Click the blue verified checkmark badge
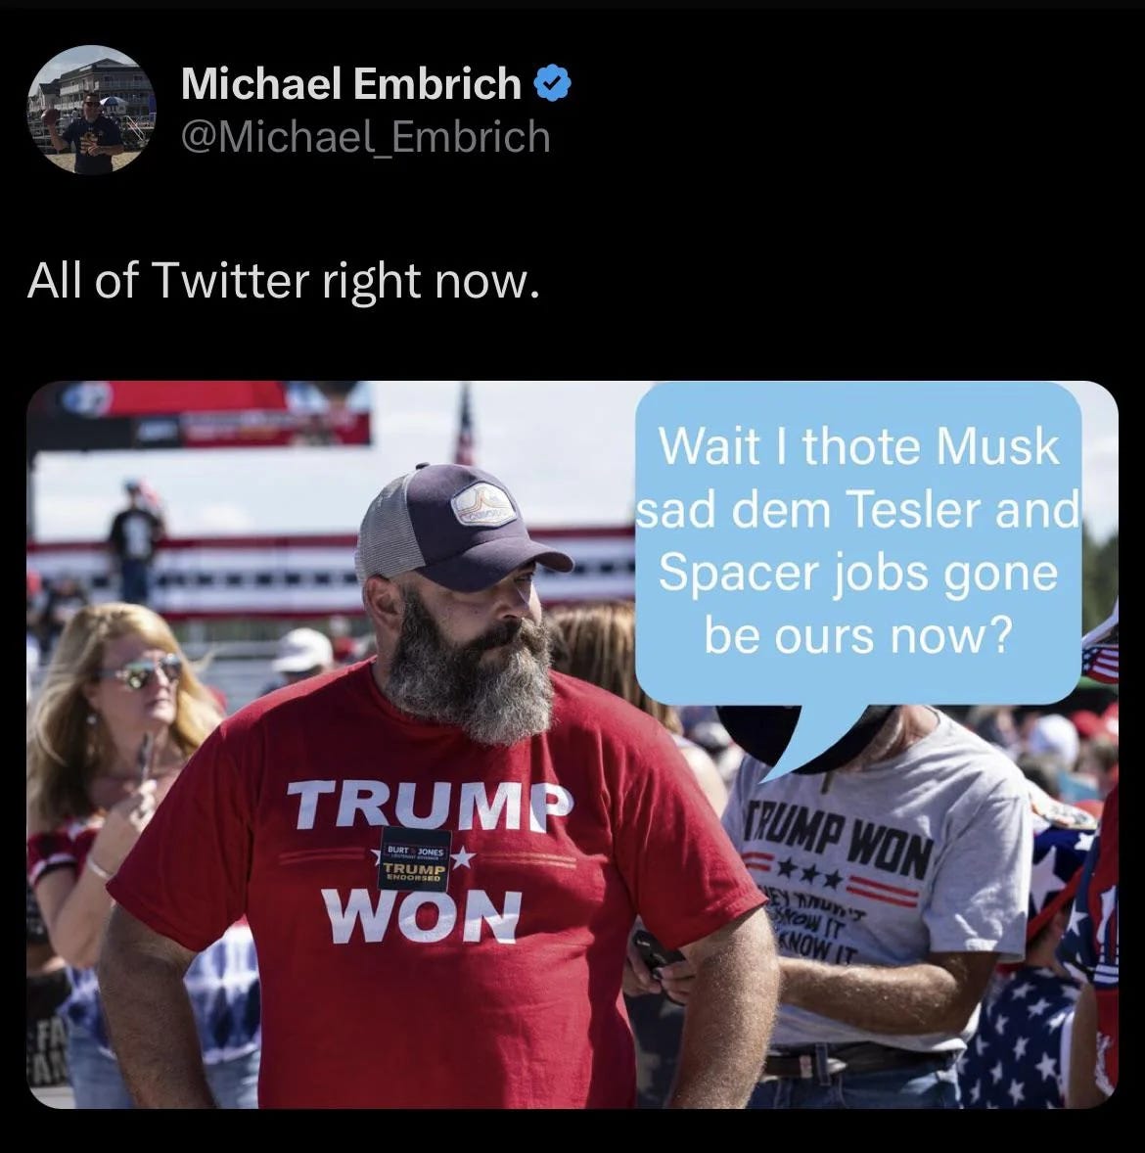 551,83
